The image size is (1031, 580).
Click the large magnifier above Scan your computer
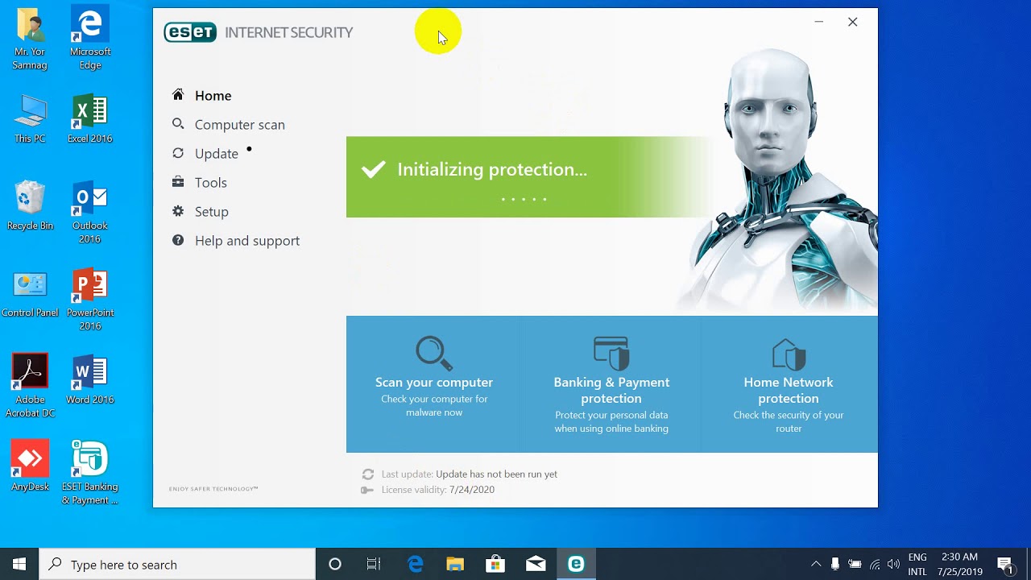click(434, 353)
